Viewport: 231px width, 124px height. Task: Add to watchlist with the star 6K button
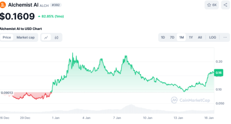pyautogui.click(x=212, y=5)
